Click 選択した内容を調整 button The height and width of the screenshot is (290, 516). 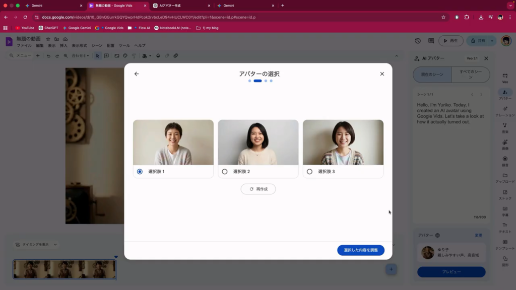click(361, 250)
